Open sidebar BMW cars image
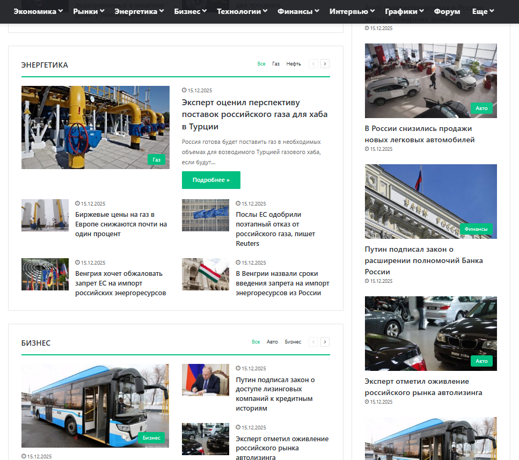 (x=430, y=333)
